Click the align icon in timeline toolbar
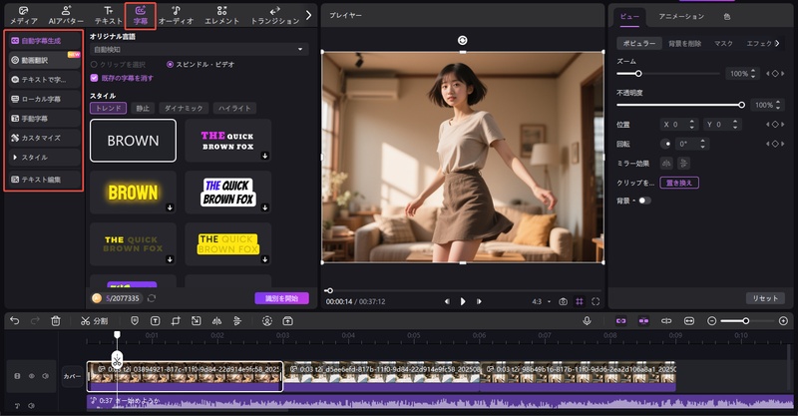798x416 pixels. [x=237, y=321]
